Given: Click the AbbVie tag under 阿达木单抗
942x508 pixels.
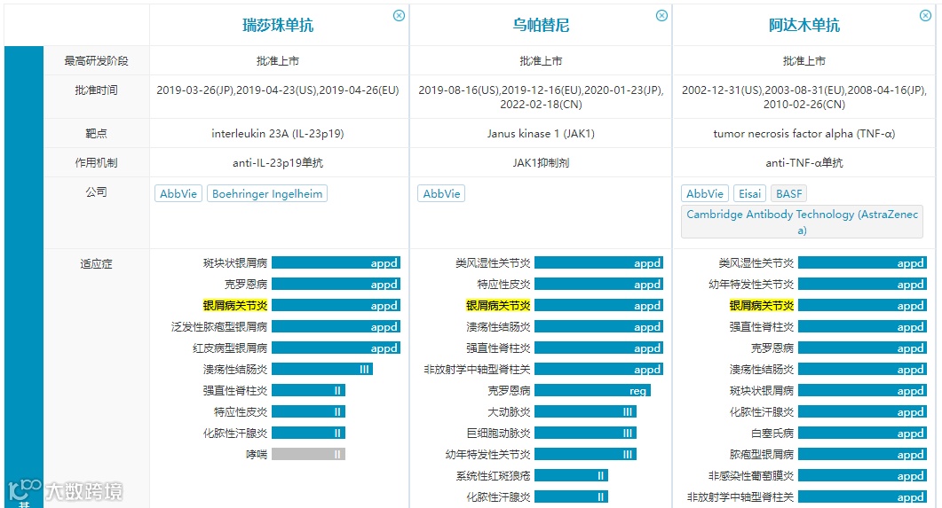Looking at the screenshot, I should coord(705,194).
